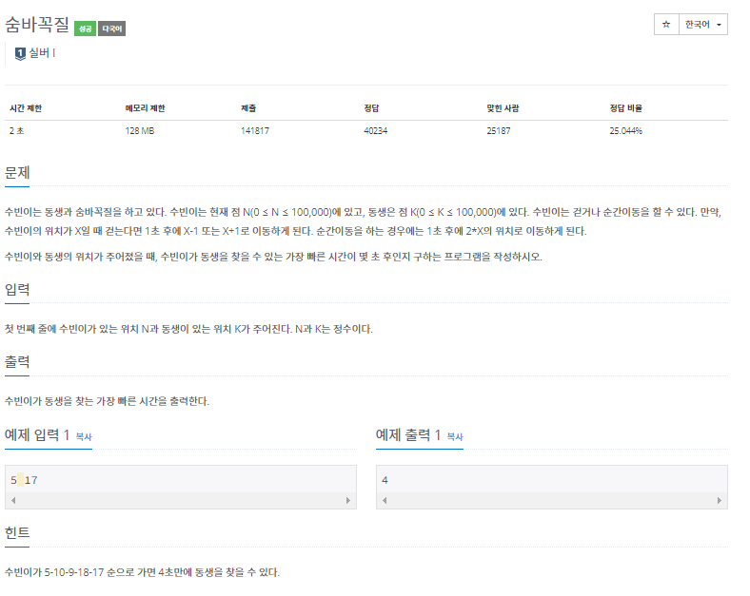Click the gray 다국어 label

coord(112,29)
